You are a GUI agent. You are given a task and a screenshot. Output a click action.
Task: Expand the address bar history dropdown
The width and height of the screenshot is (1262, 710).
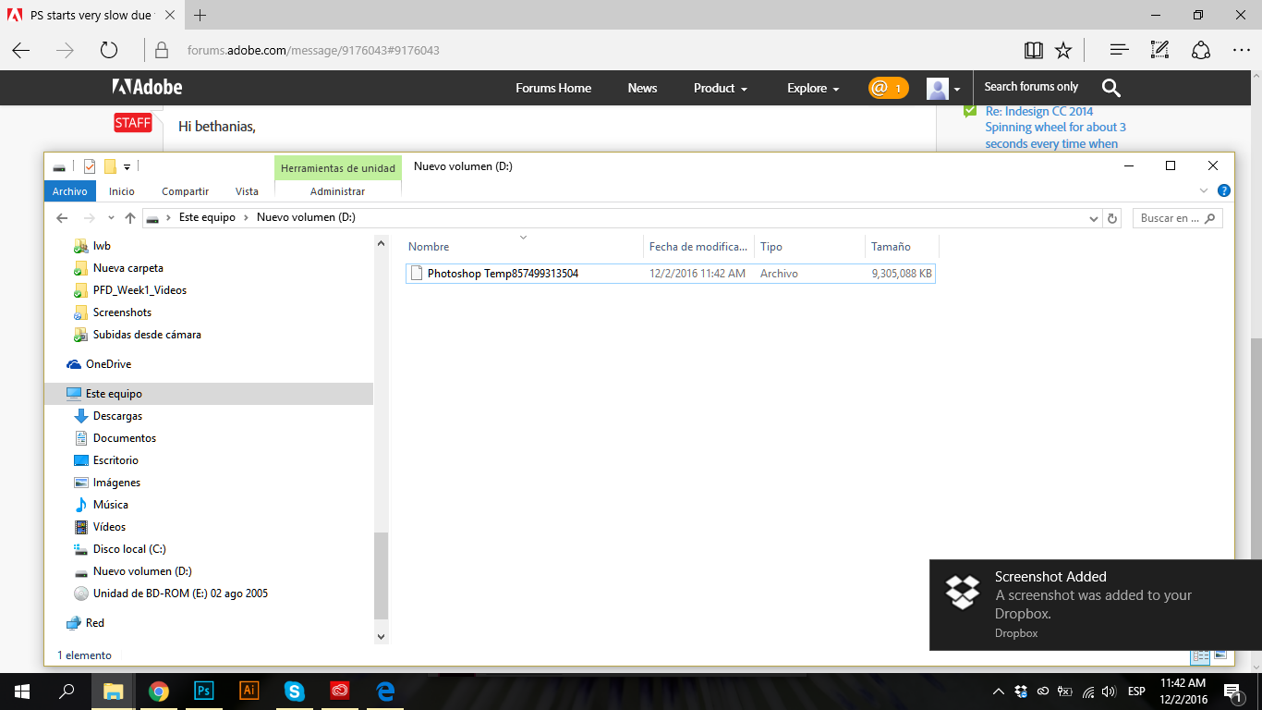(1096, 218)
